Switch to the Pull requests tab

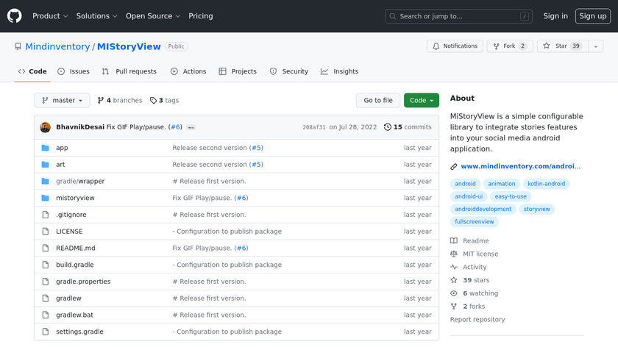(129, 71)
